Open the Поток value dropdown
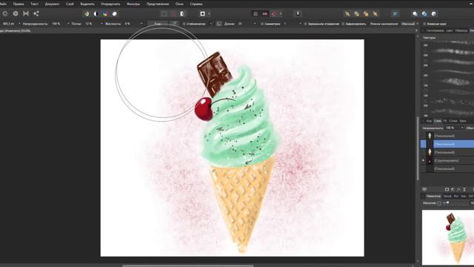Screen dimensions: 474x267 101,24
